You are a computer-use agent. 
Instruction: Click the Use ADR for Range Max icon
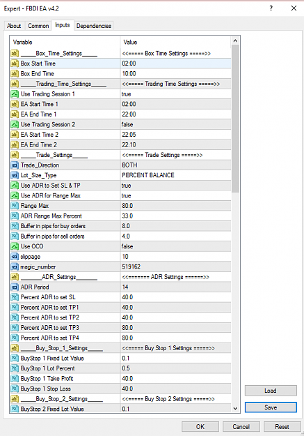pyautogui.click(x=15, y=195)
